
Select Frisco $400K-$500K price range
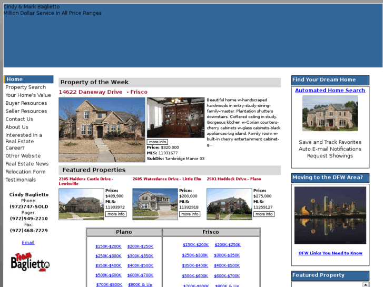227,265
